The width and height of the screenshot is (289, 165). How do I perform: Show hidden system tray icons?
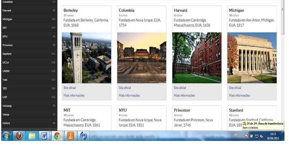coord(241,136)
